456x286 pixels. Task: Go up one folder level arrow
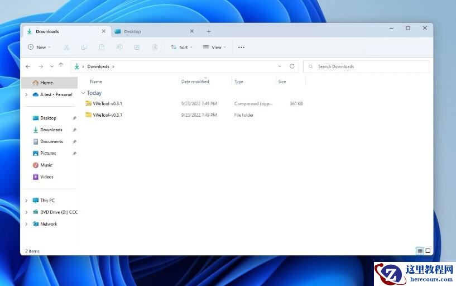point(61,65)
